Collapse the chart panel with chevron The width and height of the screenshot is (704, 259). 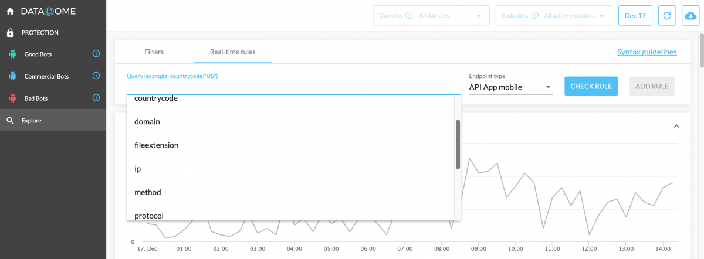coord(676,126)
